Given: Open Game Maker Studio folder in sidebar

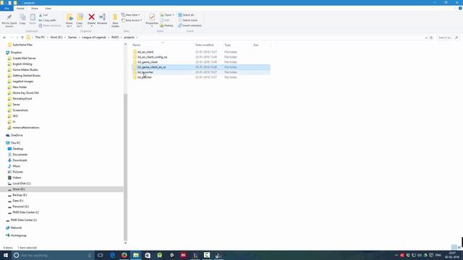Looking at the screenshot, I should click(25, 70).
